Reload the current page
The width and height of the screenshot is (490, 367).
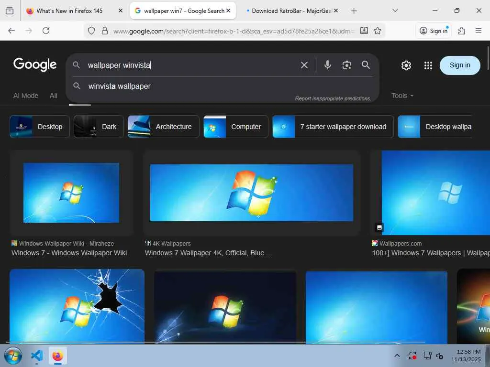(x=46, y=31)
